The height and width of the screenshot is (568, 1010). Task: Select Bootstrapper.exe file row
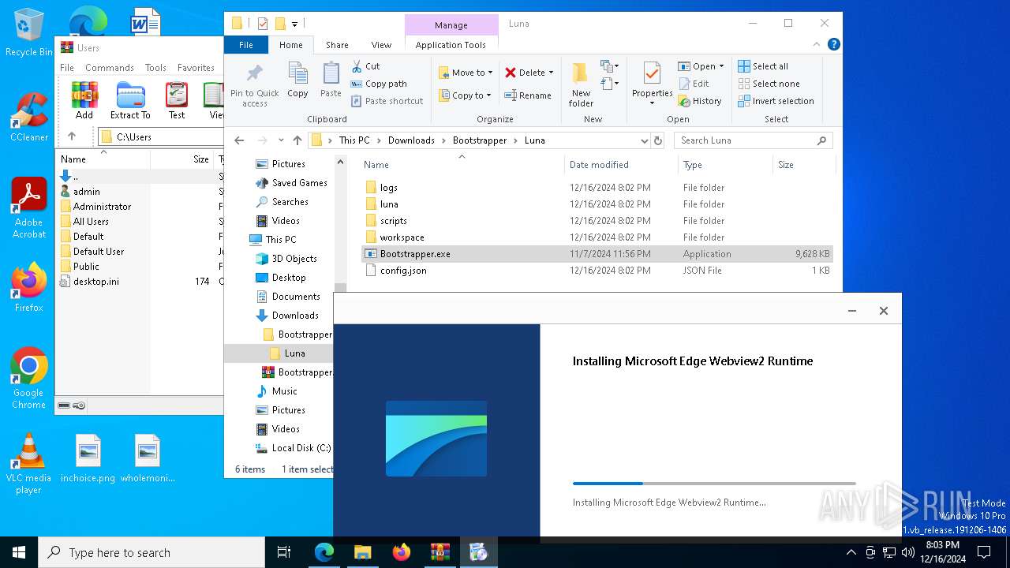coord(597,254)
